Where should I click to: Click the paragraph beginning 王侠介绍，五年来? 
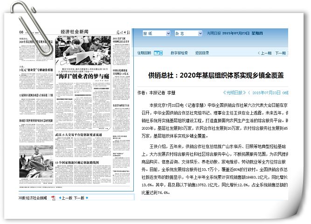point(214,170)
